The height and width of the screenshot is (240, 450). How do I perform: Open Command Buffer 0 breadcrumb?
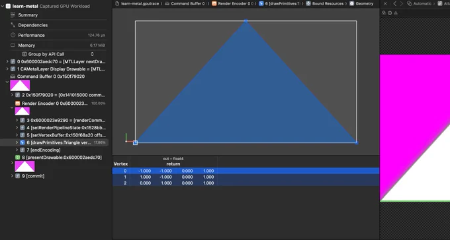pos(185,3)
